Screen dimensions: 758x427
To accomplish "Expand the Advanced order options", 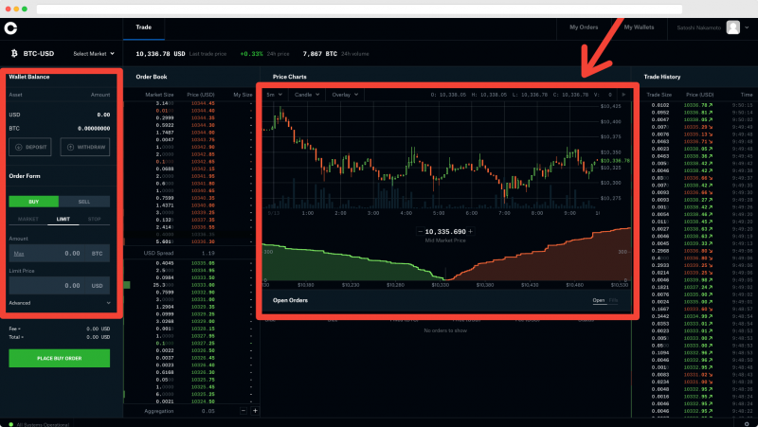I will point(60,303).
